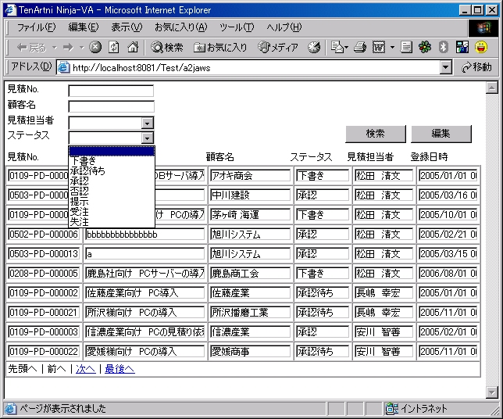Open the メディア media toolbar button
The image size is (503, 419).
(x=278, y=47)
